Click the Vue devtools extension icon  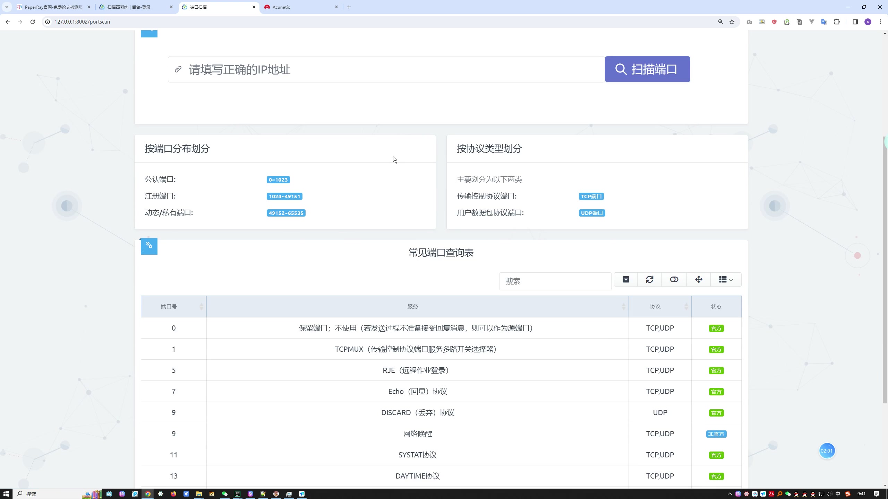click(812, 22)
